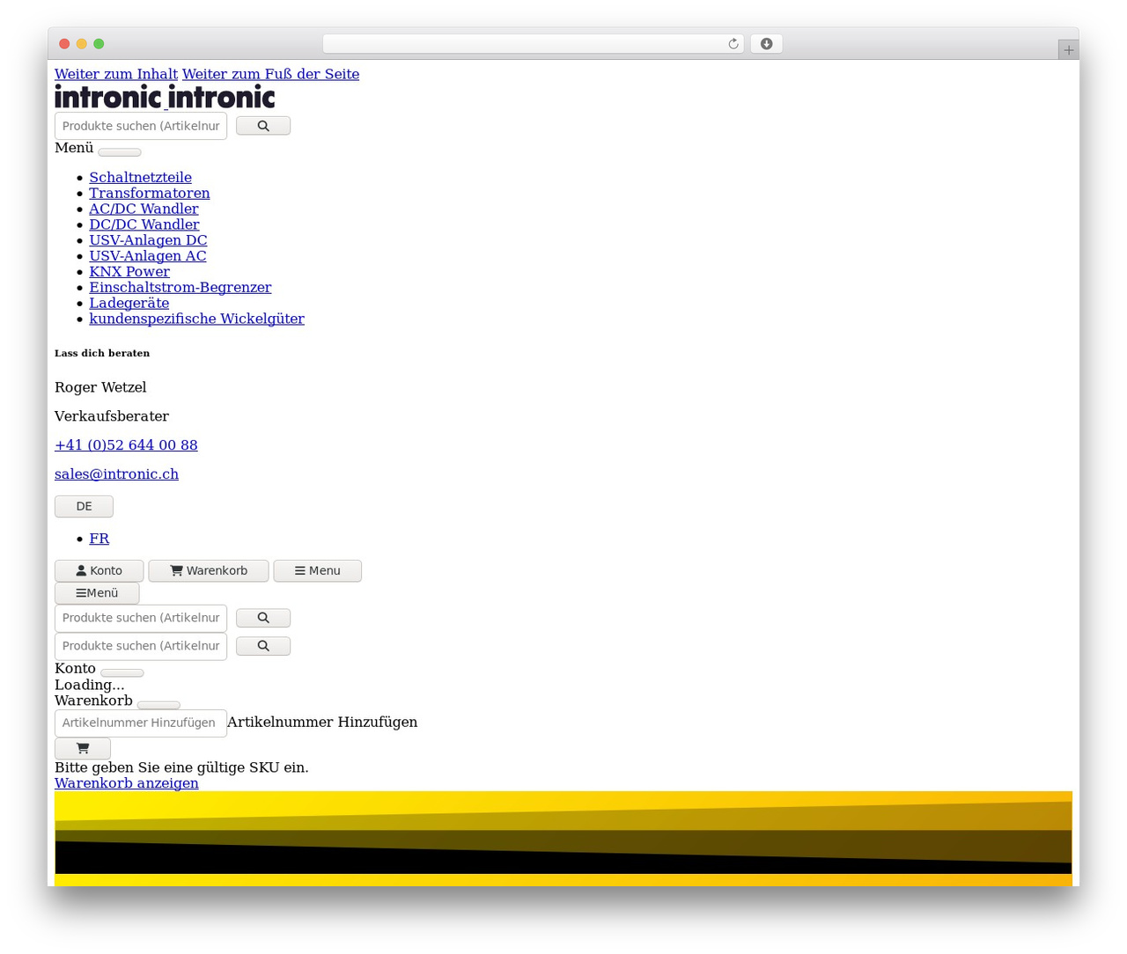Click Weiter zum Fuß der Seite
The width and height of the screenshot is (1127, 954).
[x=270, y=74]
